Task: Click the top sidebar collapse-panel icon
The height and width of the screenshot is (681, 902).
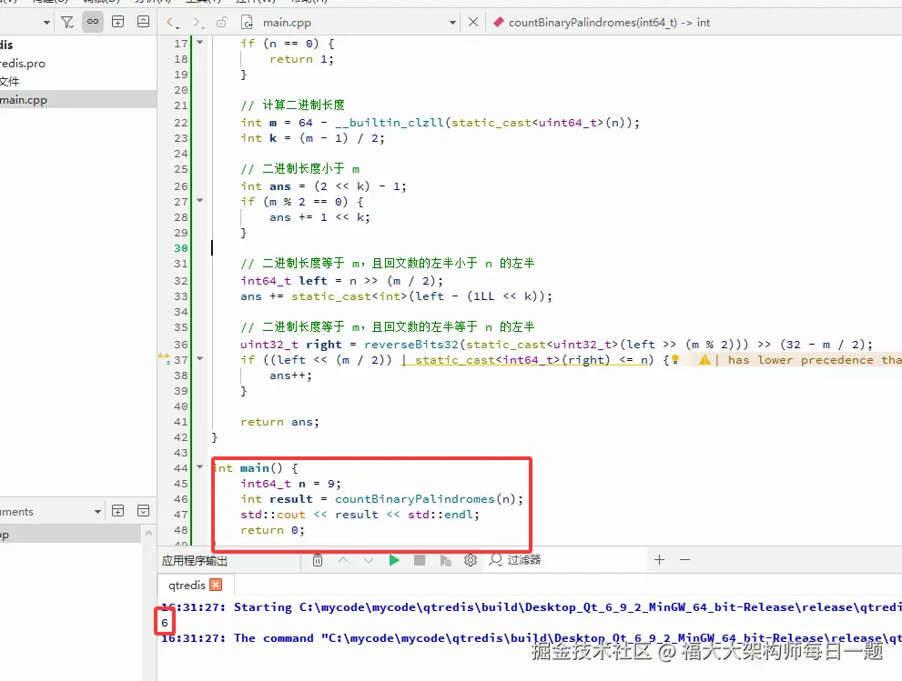Action: (x=143, y=22)
